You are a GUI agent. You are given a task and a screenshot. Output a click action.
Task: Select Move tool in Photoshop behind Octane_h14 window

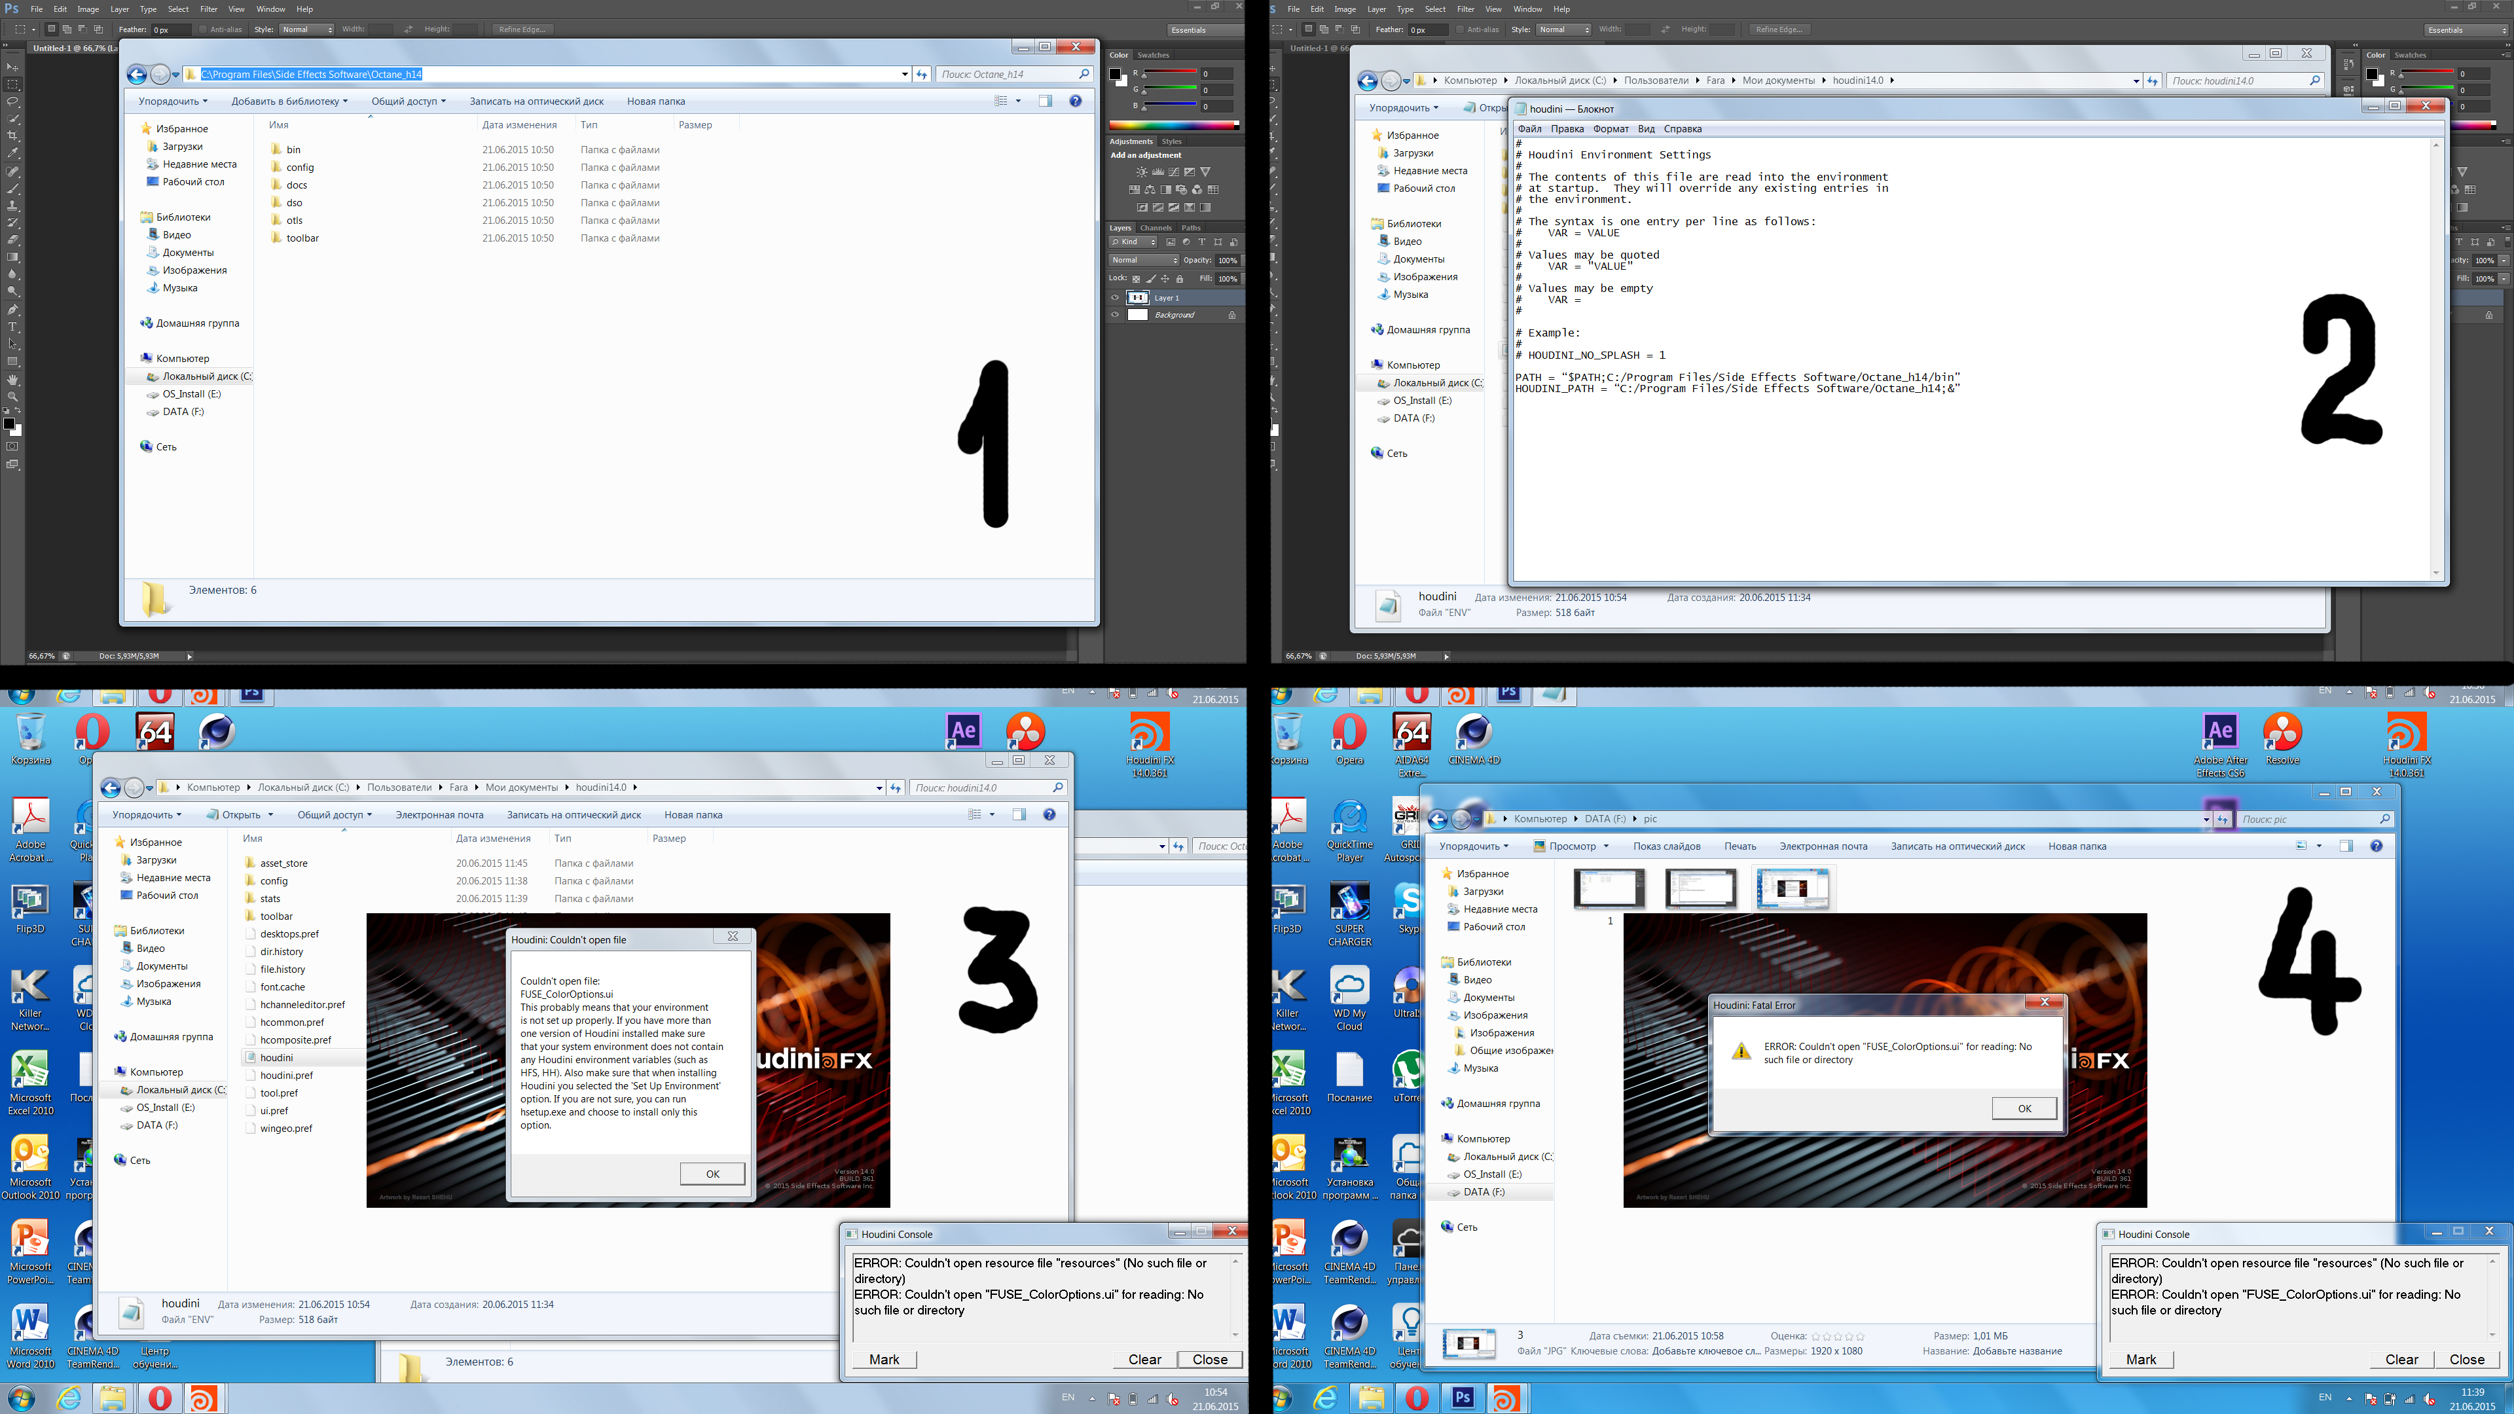click(12, 66)
